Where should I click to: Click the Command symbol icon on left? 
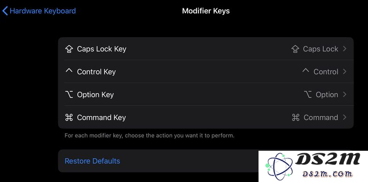[69, 118]
